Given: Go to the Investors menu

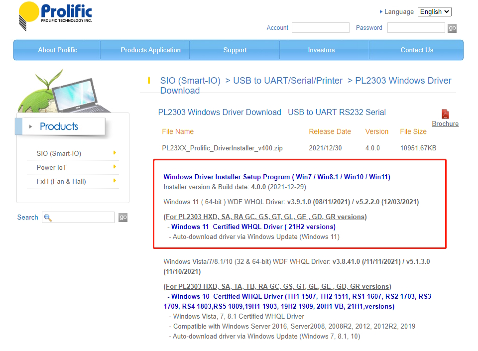Looking at the screenshot, I should (x=321, y=50).
